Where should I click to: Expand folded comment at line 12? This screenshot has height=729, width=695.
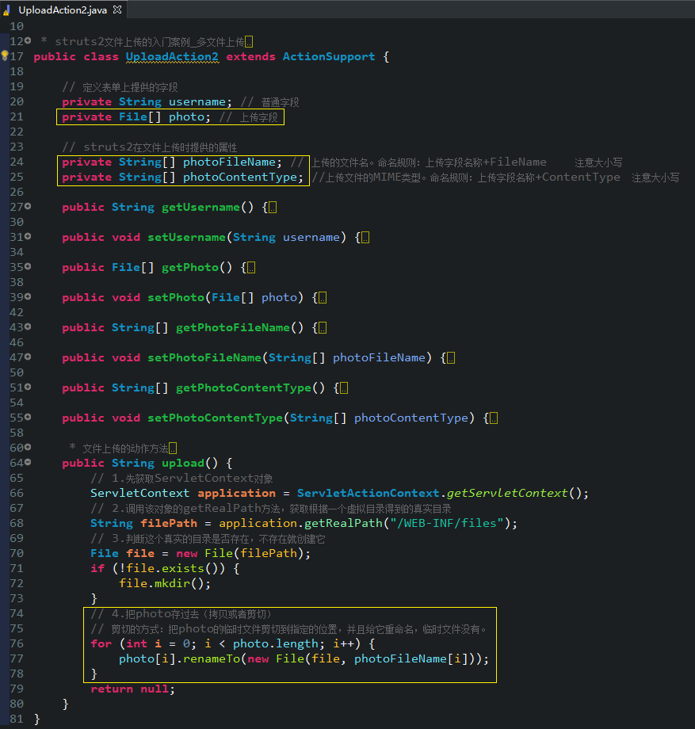coord(28,41)
